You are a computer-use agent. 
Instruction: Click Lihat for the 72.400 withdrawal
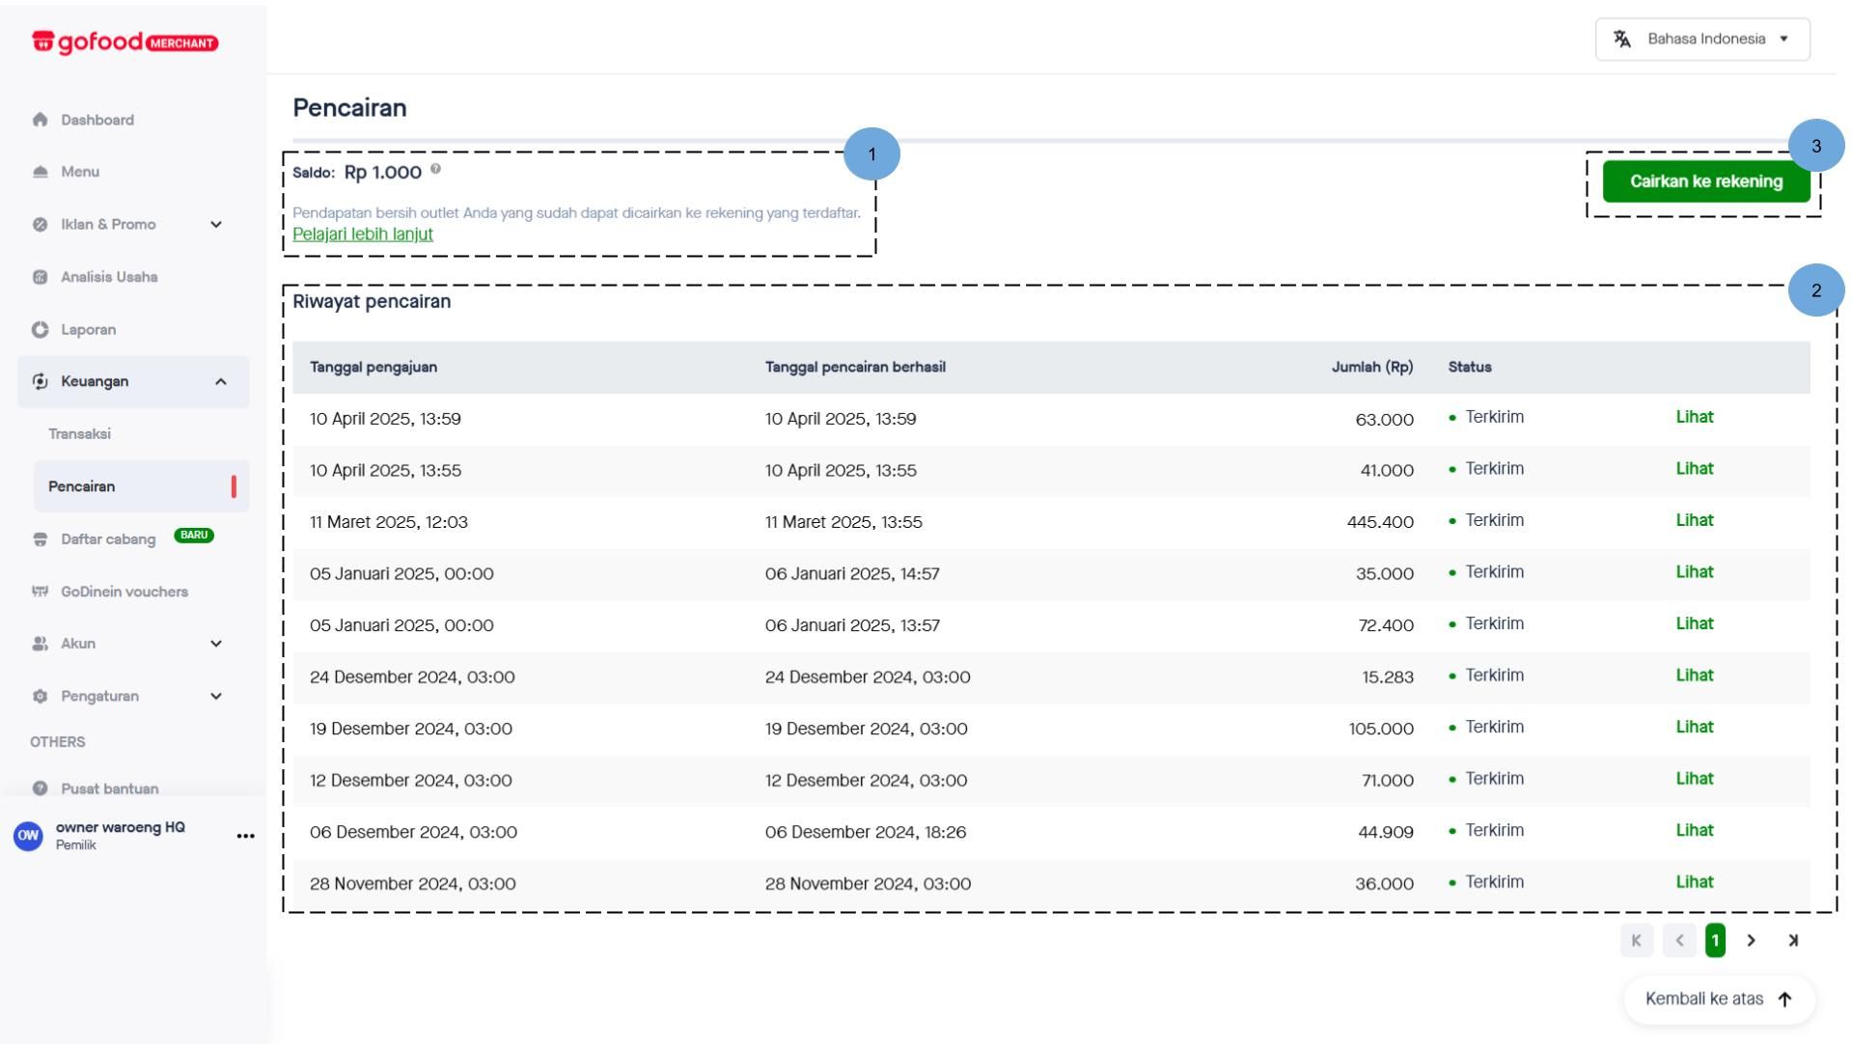coord(1695,624)
